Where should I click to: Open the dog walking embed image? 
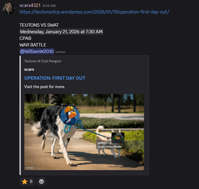(x=84, y=132)
